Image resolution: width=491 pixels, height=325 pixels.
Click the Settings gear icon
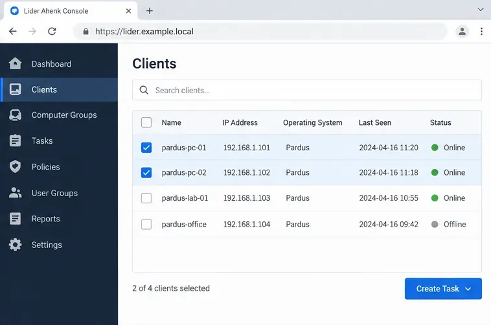pyautogui.click(x=15, y=245)
